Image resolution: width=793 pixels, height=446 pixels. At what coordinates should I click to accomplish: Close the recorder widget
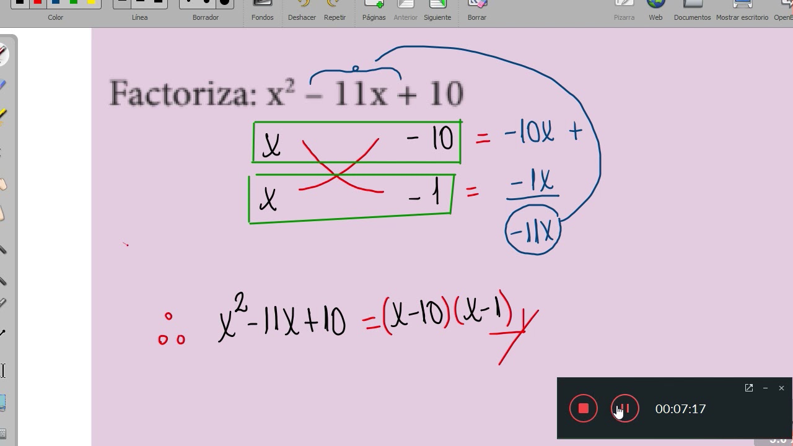781,388
